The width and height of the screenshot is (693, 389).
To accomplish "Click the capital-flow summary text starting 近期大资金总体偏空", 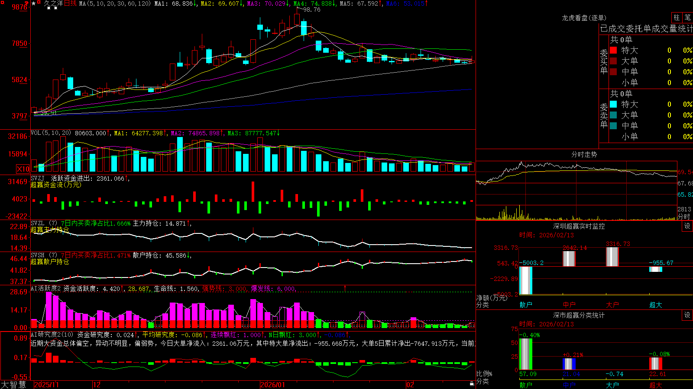I will (253, 343).
